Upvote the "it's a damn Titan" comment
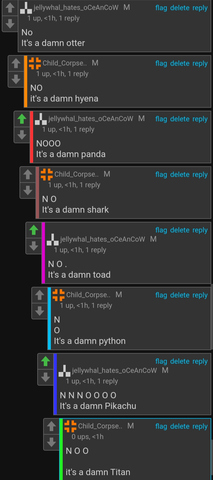 tap(51, 426)
